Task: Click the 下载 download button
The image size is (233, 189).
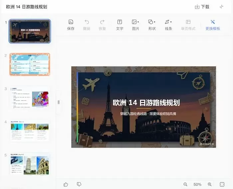Action: [x=202, y=7]
